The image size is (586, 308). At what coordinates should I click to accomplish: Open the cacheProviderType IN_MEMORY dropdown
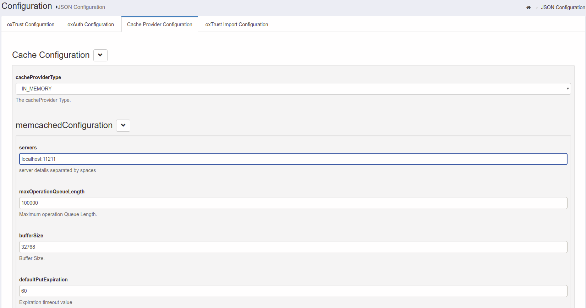point(293,89)
